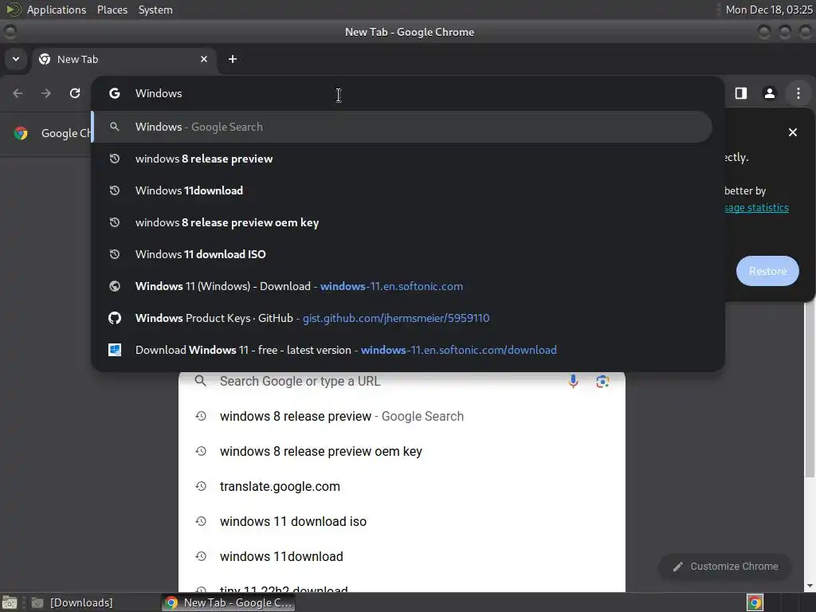Open Chrome three-dot menu
Screen dimensions: 816x612
pyautogui.click(x=798, y=93)
